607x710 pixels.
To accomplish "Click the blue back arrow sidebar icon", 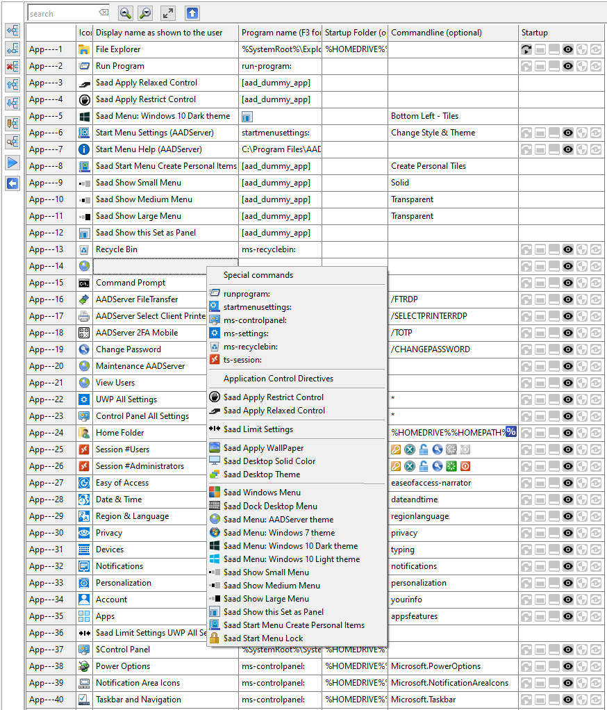I will coord(13,183).
